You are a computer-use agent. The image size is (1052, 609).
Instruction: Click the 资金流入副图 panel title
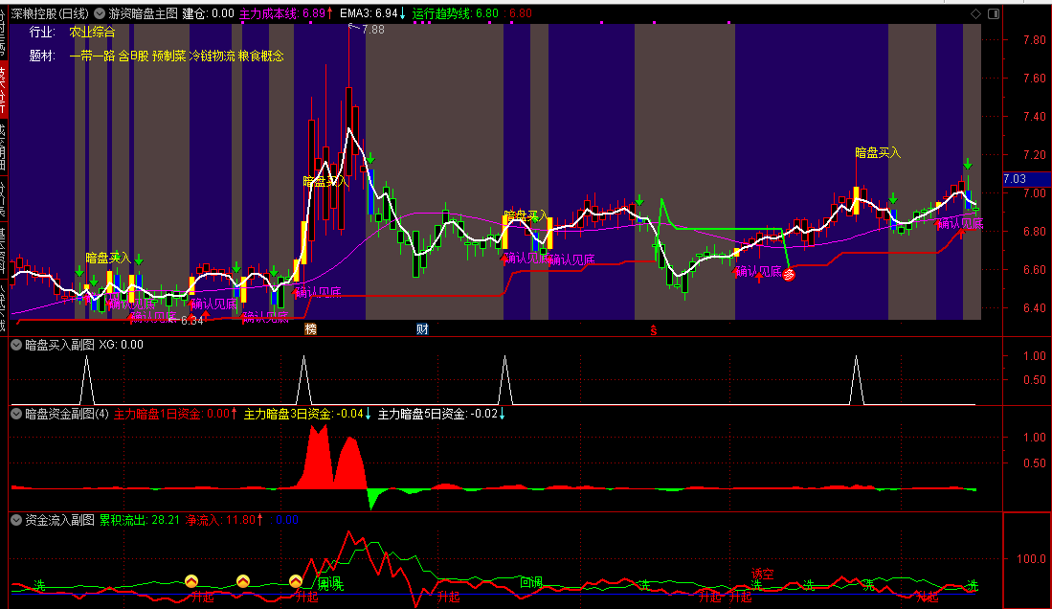(x=59, y=520)
